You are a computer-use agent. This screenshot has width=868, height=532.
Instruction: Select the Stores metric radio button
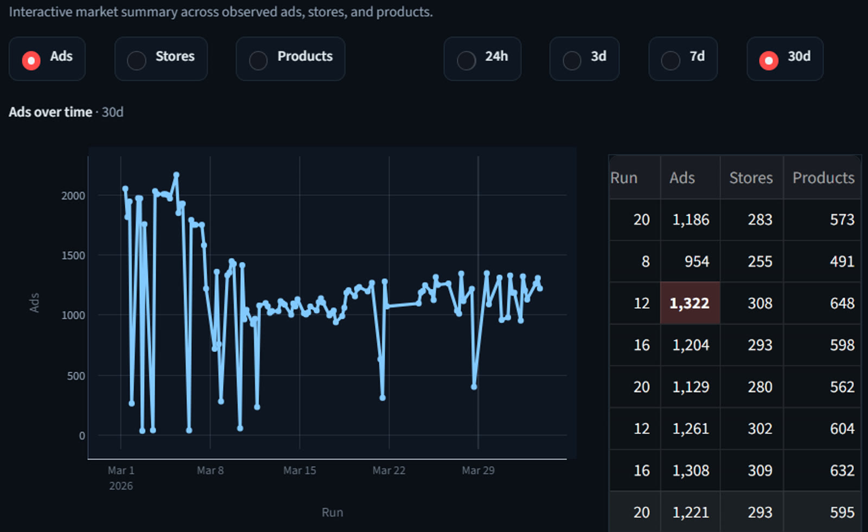point(161,59)
